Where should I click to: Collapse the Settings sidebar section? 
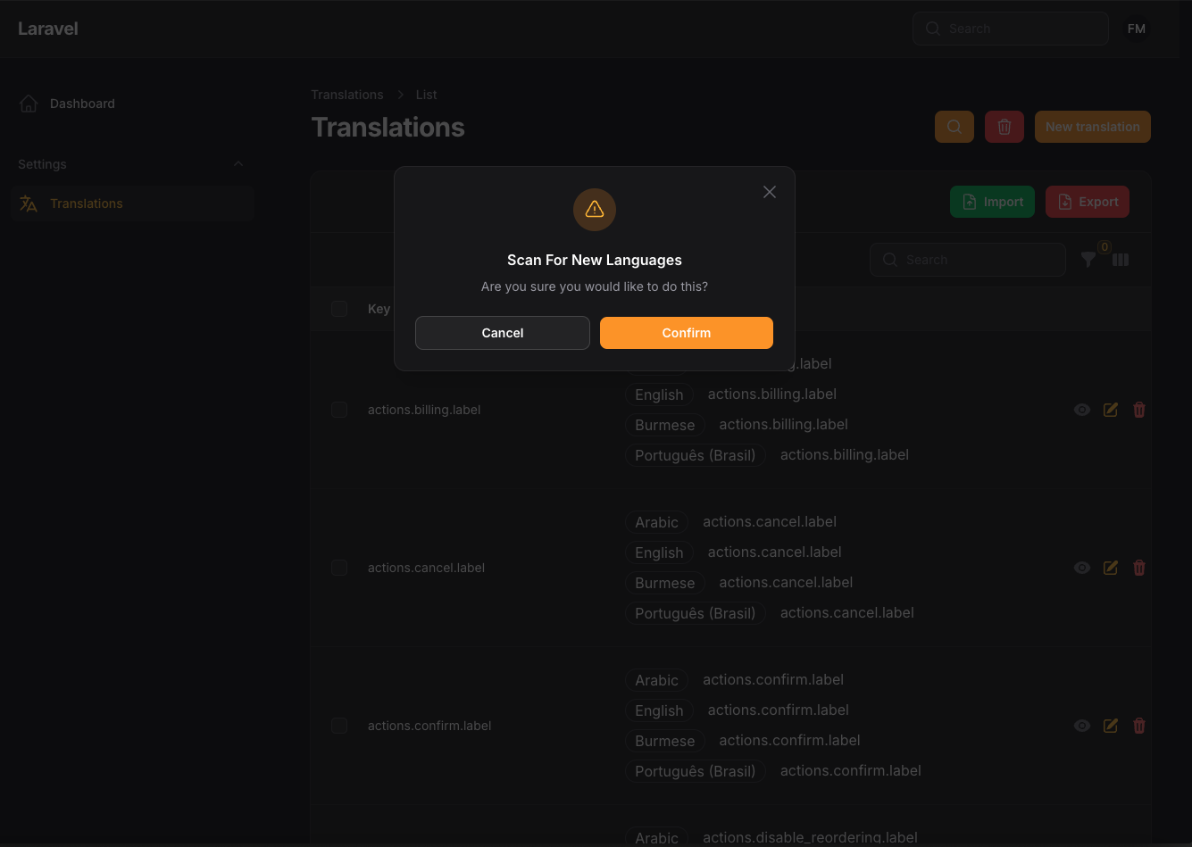click(x=238, y=164)
